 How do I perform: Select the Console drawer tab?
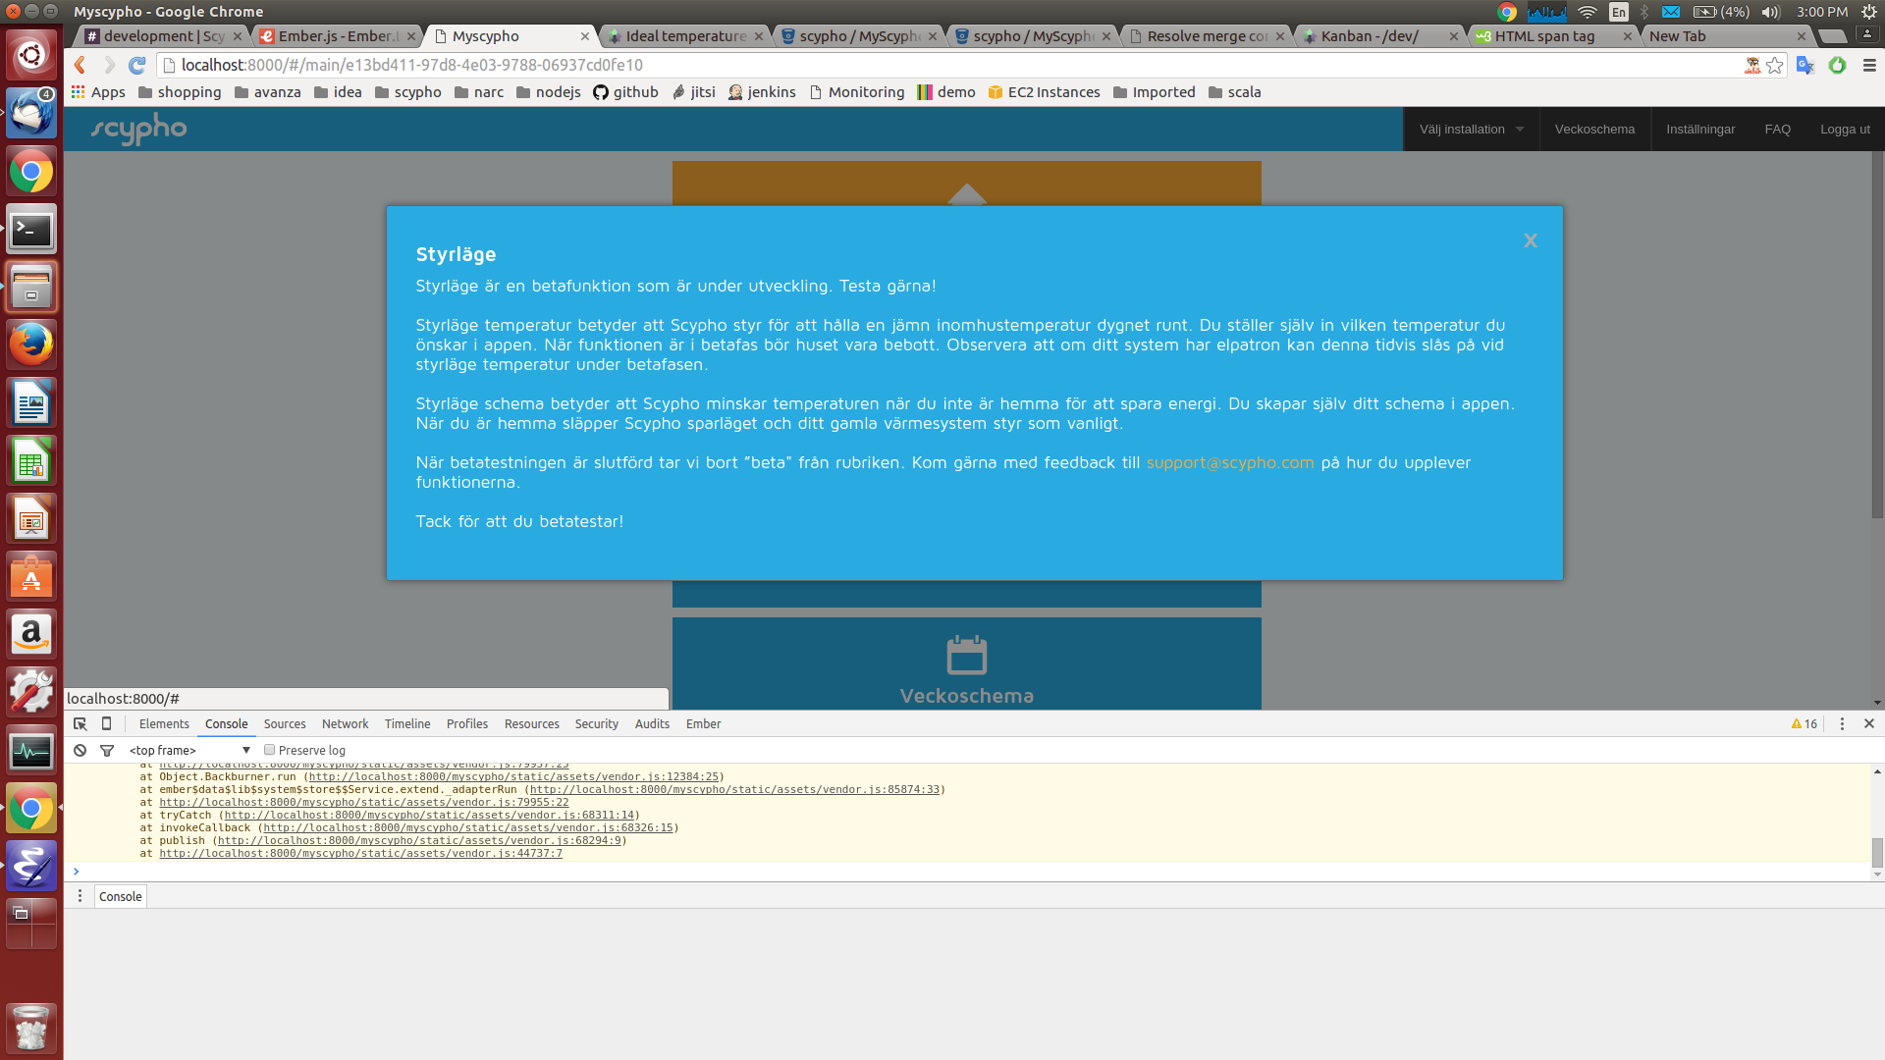tap(121, 896)
